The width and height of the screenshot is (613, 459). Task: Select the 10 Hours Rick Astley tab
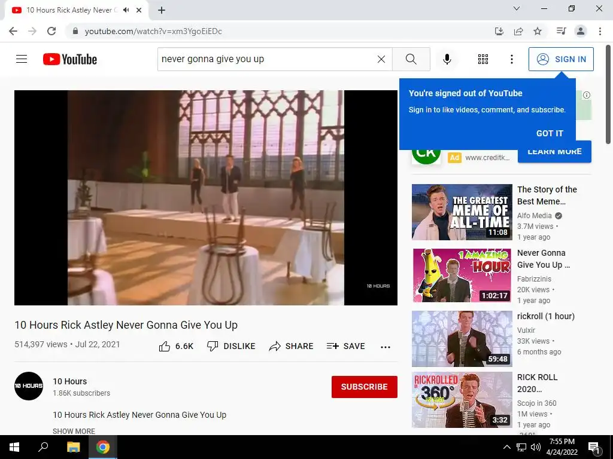(71, 10)
